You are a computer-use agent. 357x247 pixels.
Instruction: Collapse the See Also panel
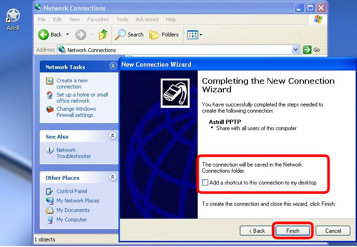click(x=113, y=136)
